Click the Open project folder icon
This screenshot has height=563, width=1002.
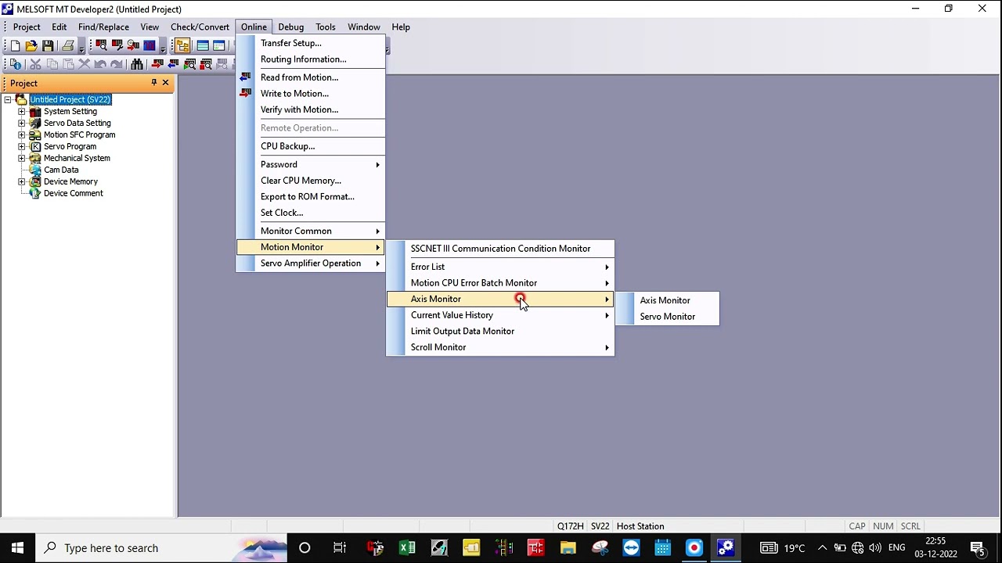point(31,45)
